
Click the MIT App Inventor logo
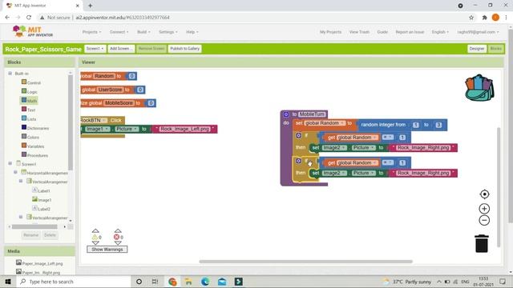tap(33, 32)
